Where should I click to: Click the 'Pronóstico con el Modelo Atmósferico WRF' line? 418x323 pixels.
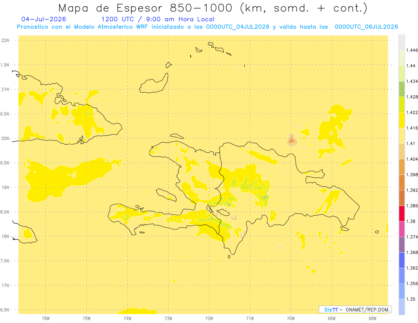207,27
